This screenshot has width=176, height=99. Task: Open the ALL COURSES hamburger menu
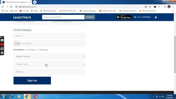tap(142, 17)
